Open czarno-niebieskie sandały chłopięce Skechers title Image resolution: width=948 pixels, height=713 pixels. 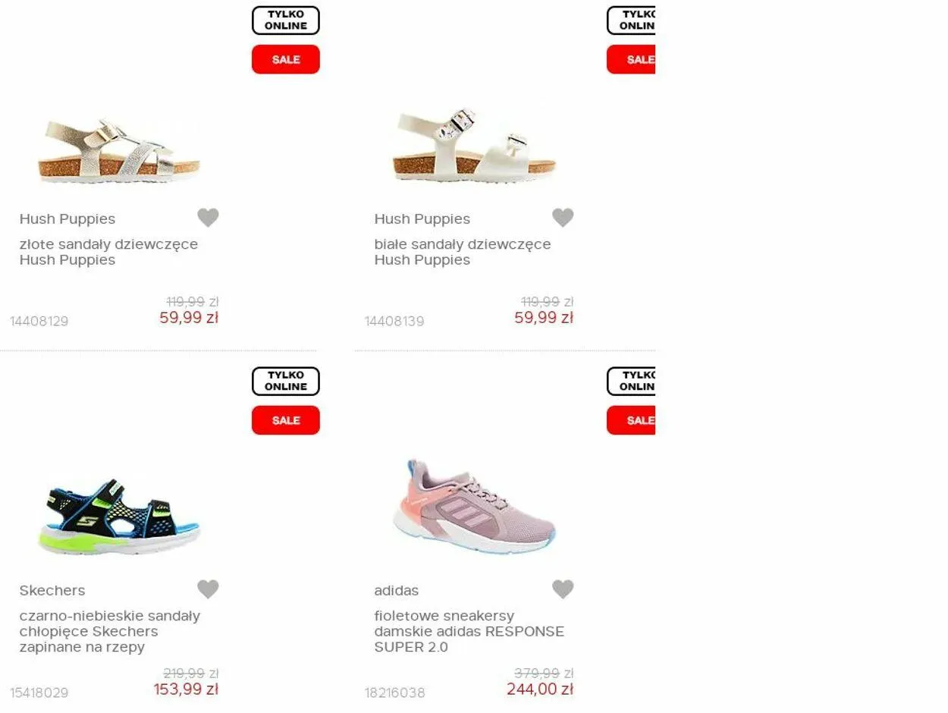point(110,631)
